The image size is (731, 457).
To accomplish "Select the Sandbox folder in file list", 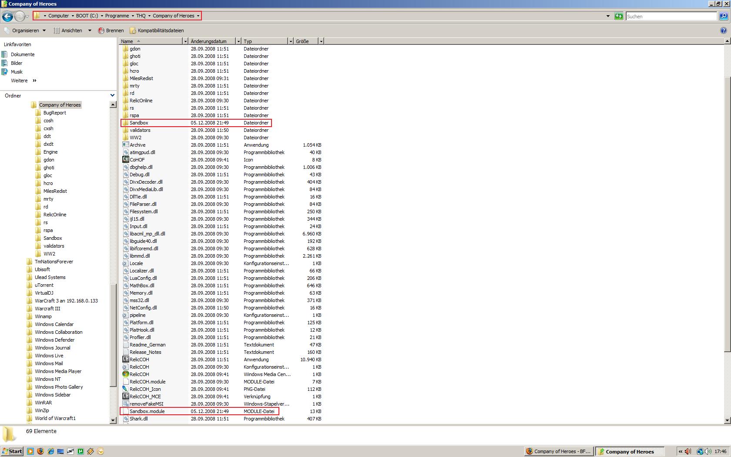I will [196, 123].
